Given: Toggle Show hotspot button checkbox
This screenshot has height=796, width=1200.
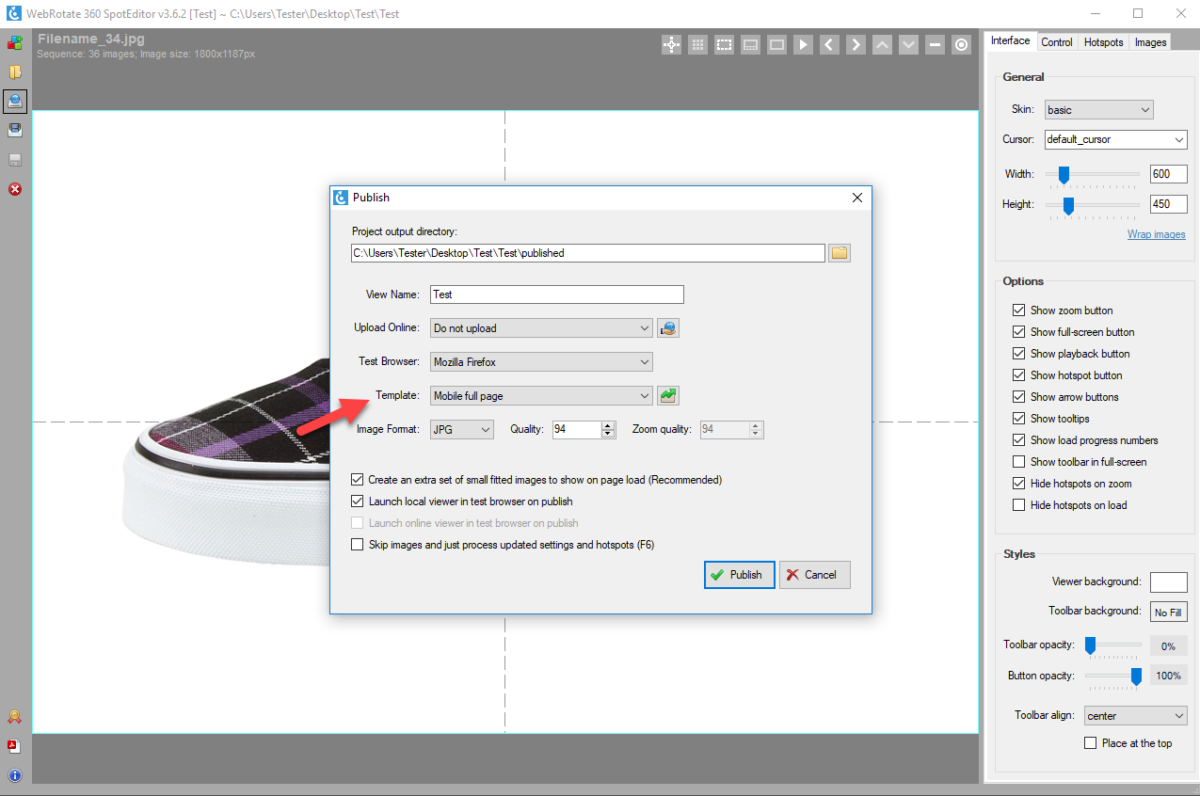Looking at the screenshot, I should (1018, 375).
